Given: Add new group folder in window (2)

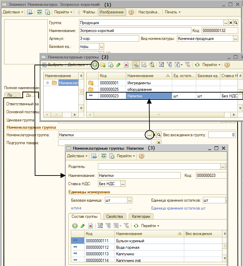Looking at the screenshot, I should pos(103,65).
